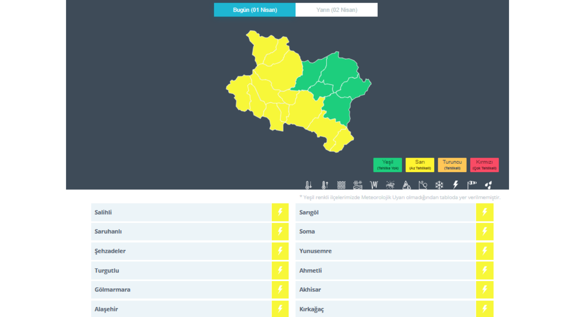Screen dimensions: 564x317
Task: Click the icicle frost warning icon
Action: 374,185
